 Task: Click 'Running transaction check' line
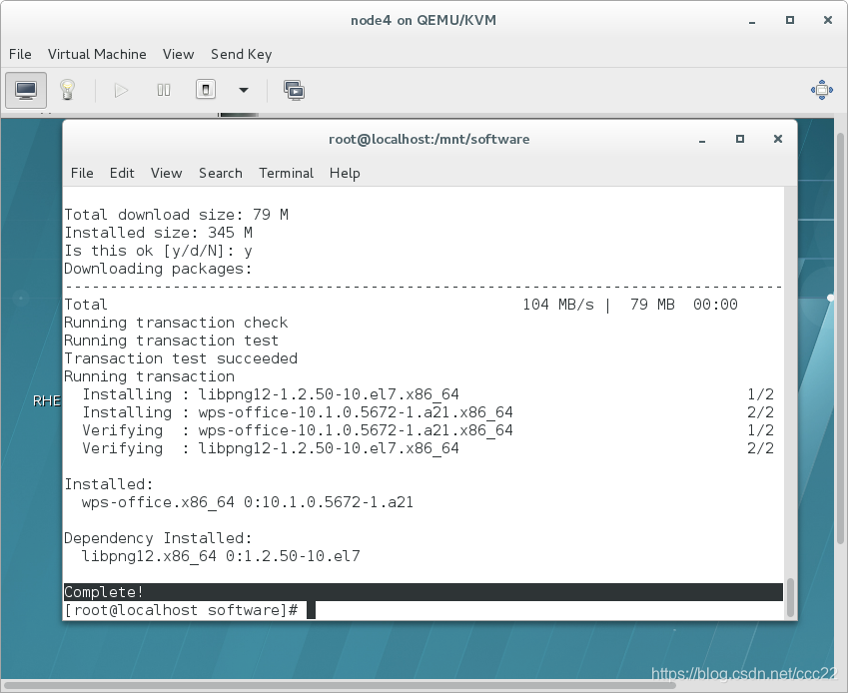tap(176, 323)
